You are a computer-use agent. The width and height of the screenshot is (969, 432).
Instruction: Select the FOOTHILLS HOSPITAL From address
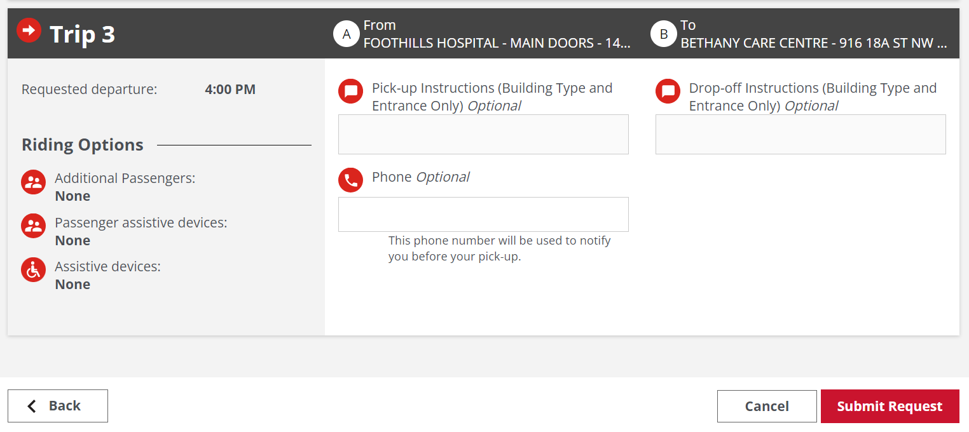pos(496,43)
